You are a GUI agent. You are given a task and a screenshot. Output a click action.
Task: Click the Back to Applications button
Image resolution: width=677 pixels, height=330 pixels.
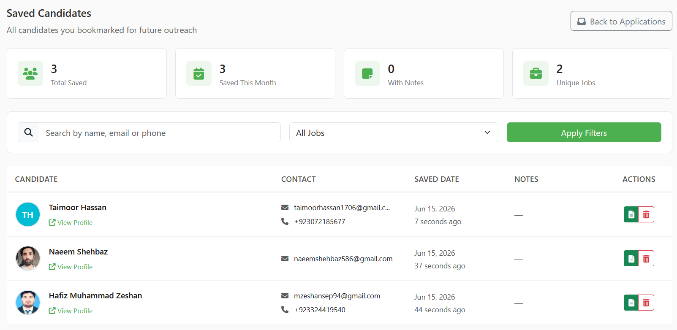(x=621, y=21)
